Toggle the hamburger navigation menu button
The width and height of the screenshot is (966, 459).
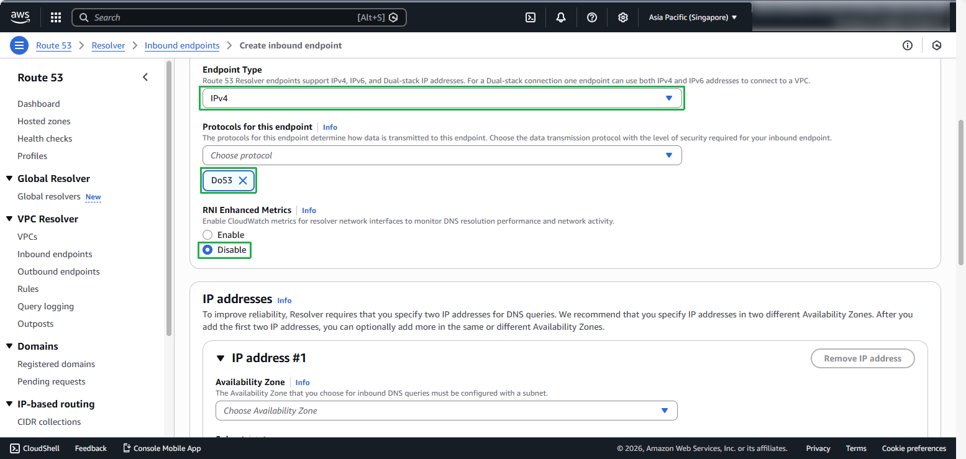pos(19,45)
